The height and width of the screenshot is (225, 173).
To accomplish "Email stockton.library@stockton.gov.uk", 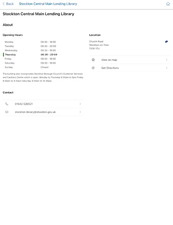I will click(x=43, y=112).
